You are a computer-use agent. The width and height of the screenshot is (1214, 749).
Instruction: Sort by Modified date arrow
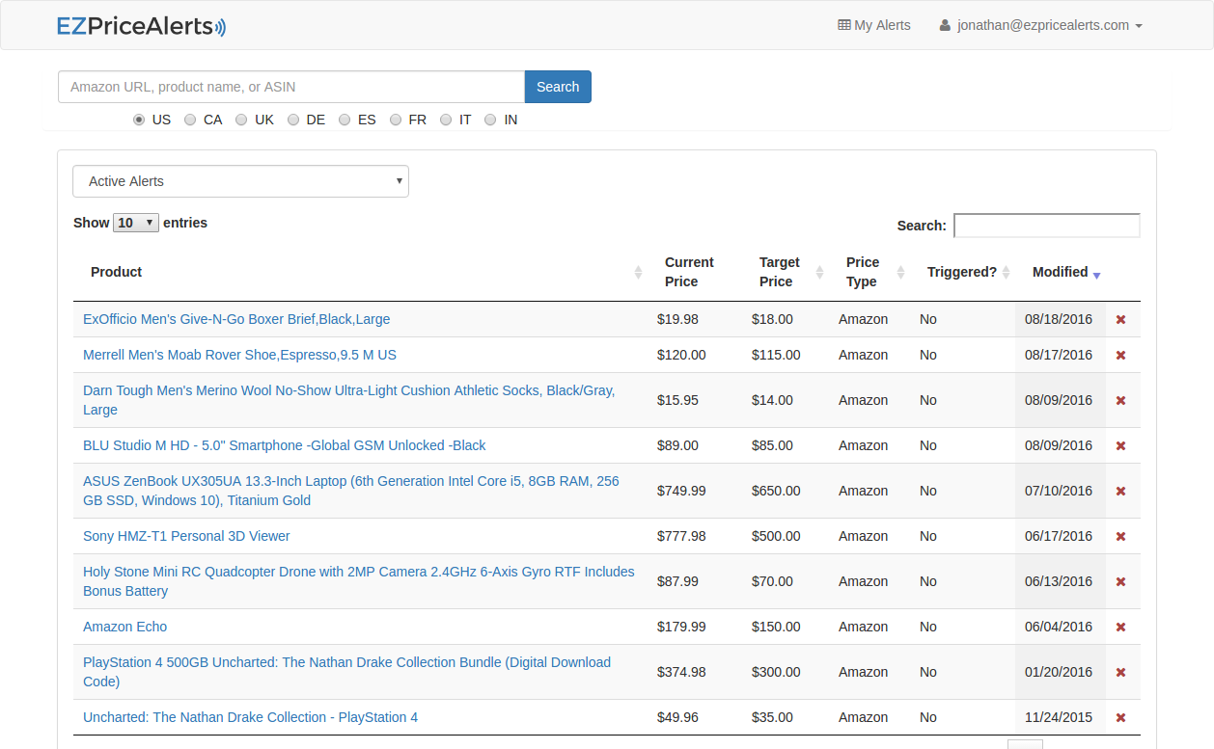click(x=1096, y=275)
